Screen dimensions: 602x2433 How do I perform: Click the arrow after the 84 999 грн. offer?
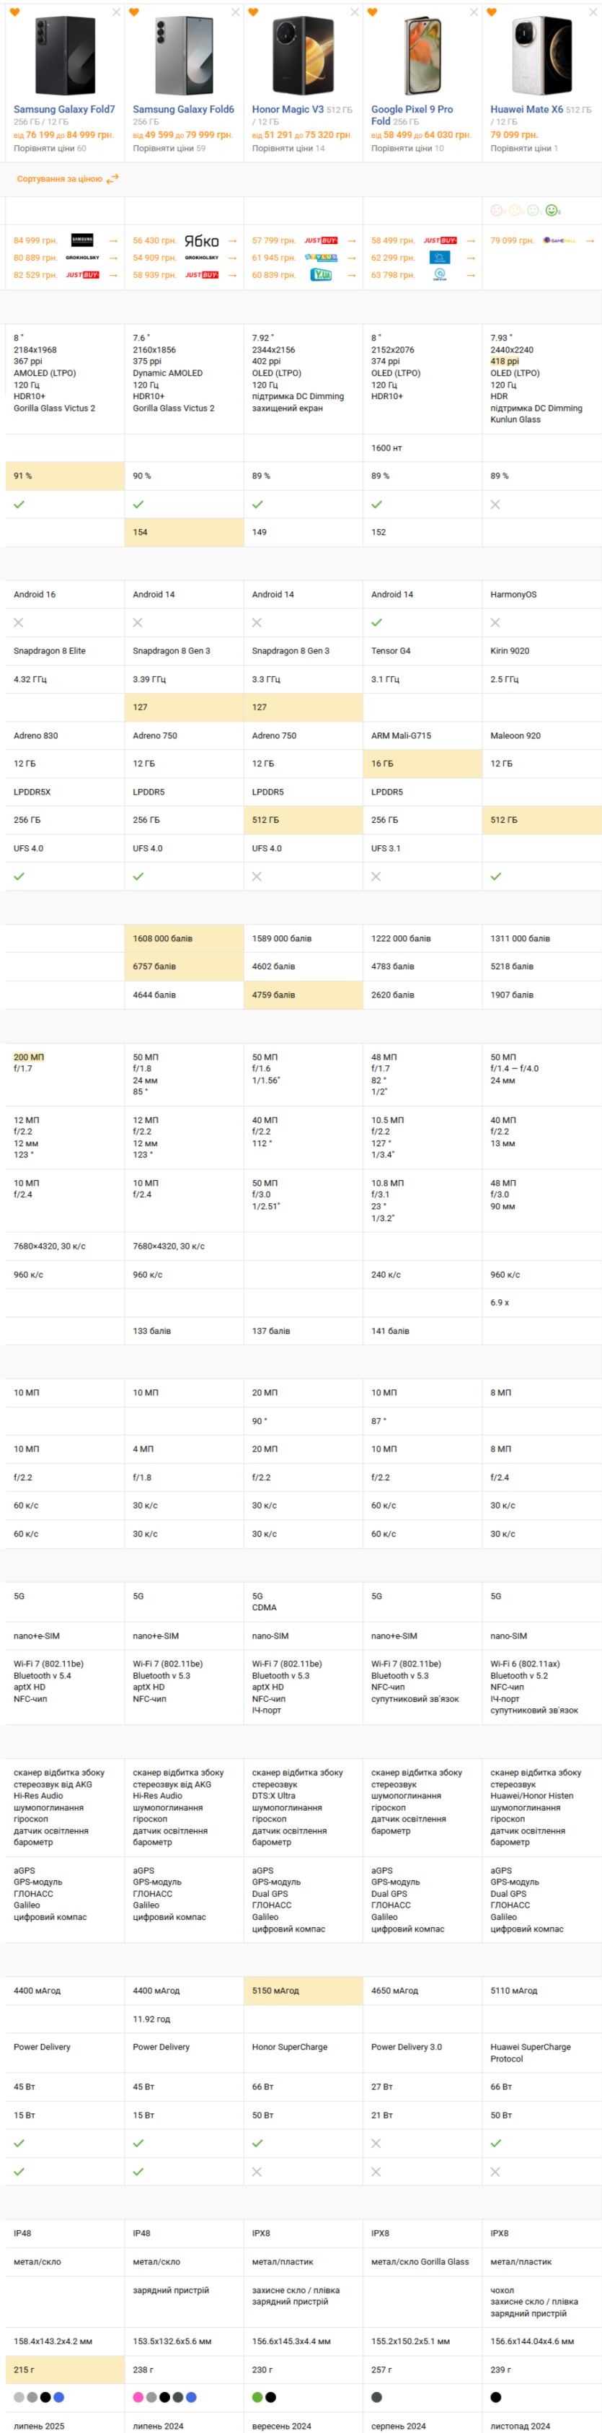(x=113, y=241)
